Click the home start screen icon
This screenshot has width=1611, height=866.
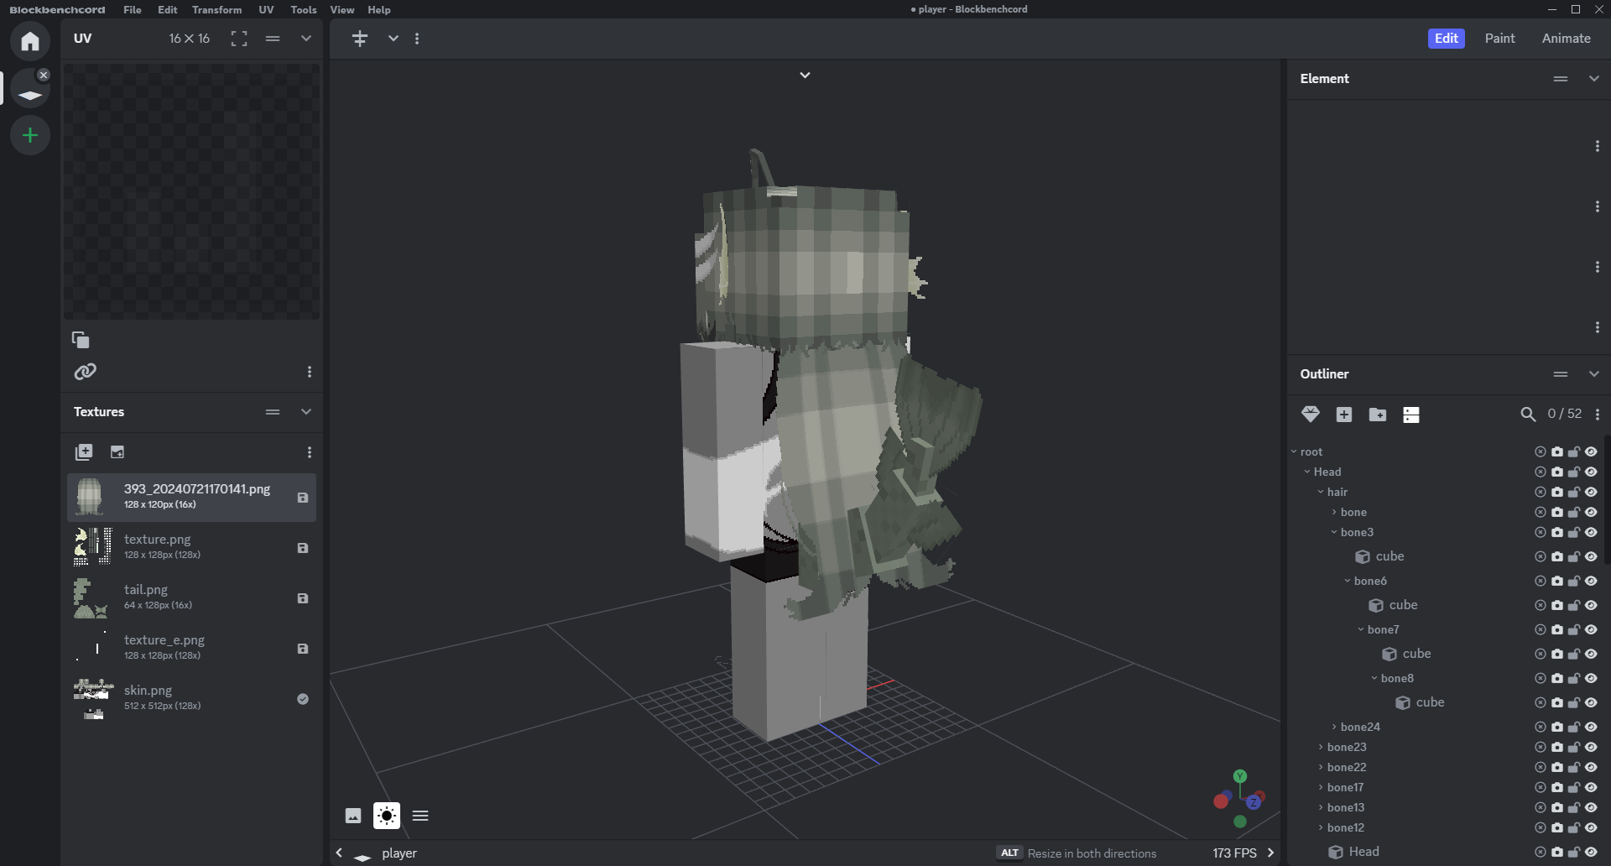(x=30, y=41)
